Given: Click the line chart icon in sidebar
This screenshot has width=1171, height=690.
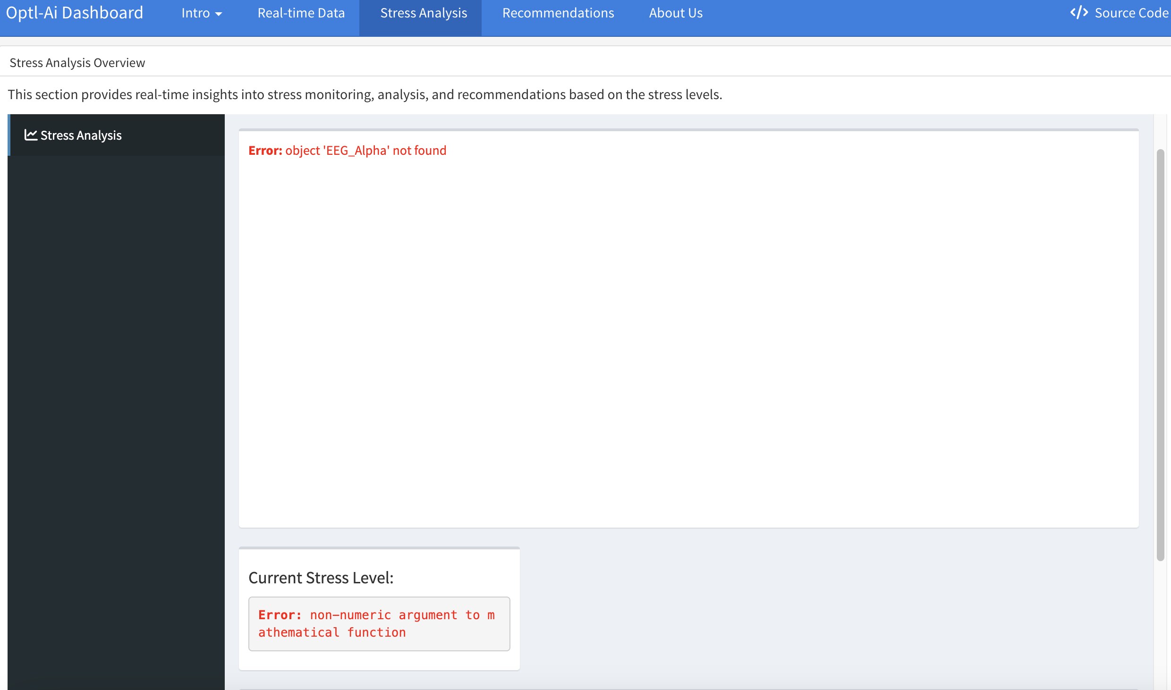Looking at the screenshot, I should (x=31, y=135).
